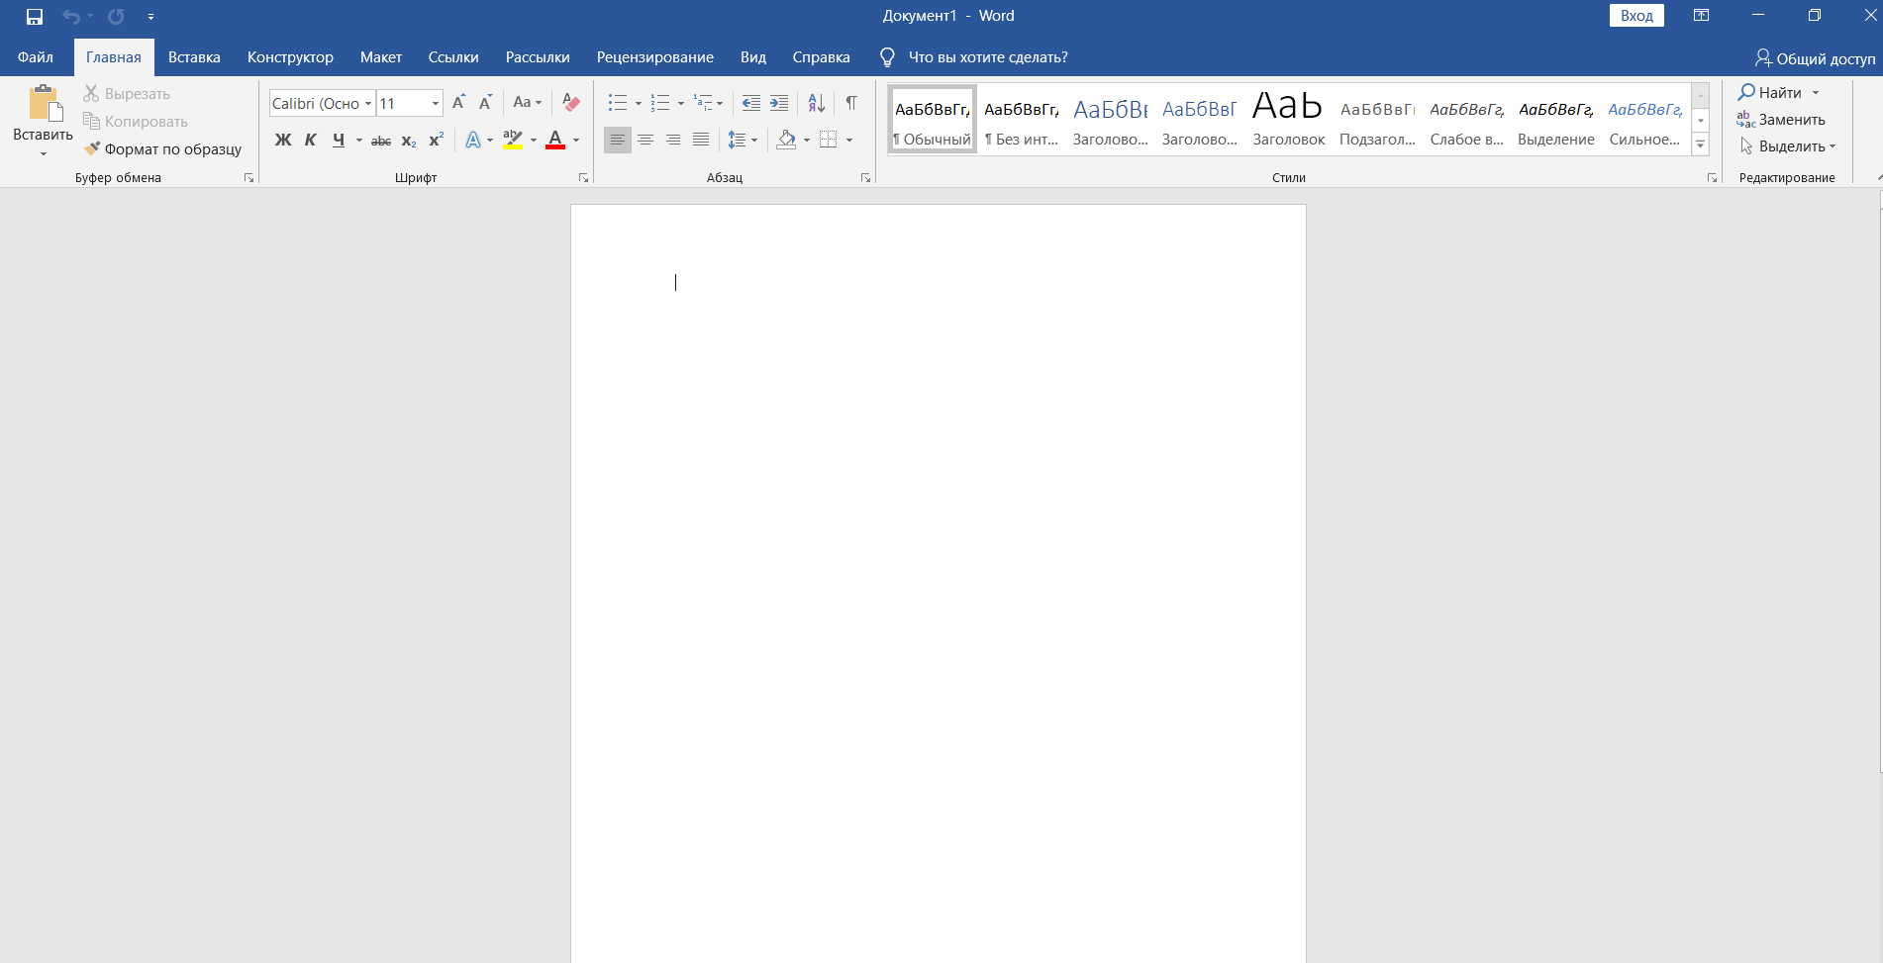Toggle bold (Ж) formatting
Viewport: 1883px width, 963px height.
coord(283,140)
